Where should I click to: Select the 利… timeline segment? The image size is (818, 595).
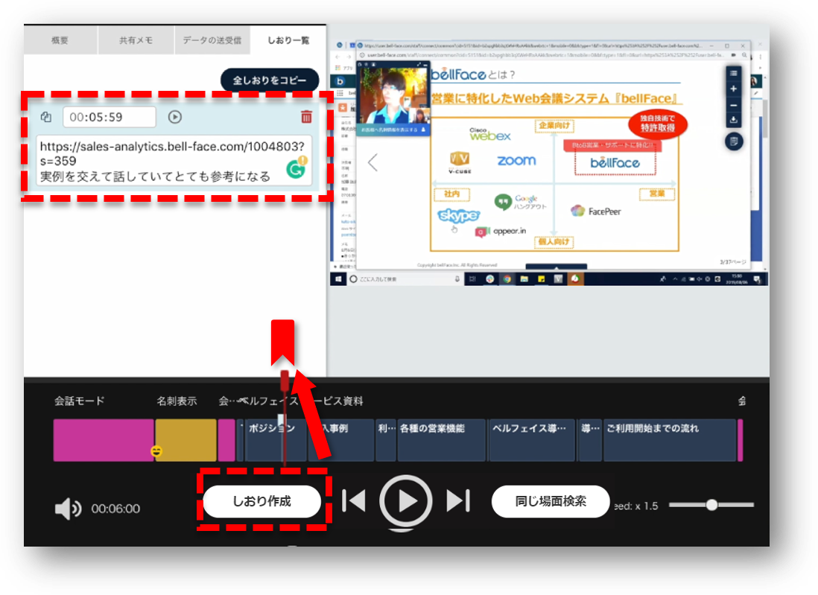385,440
